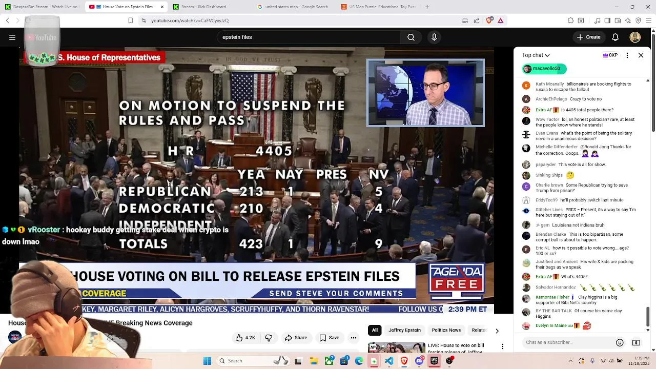Viewport: 656px width, 369px height.
Task: Show more filter chips with right arrow
Action: pos(497,331)
